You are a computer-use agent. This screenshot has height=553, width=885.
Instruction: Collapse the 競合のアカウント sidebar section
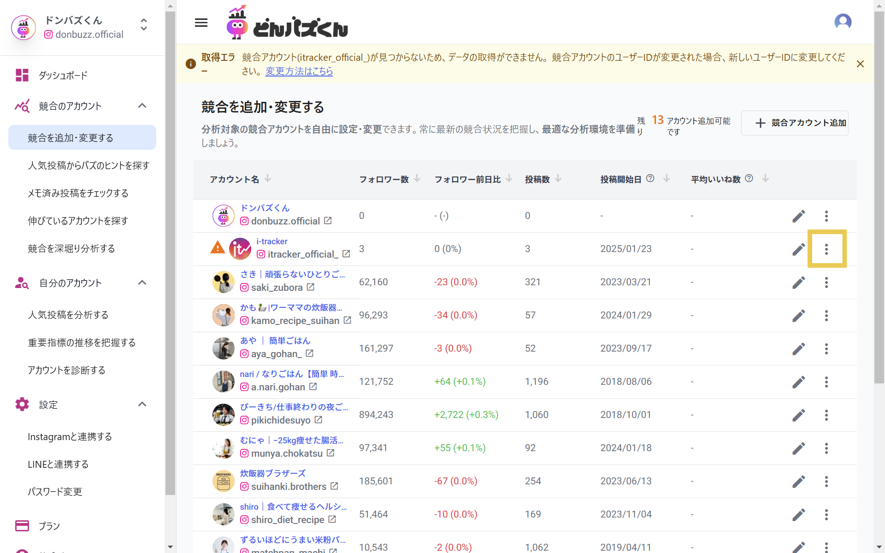(142, 106)
